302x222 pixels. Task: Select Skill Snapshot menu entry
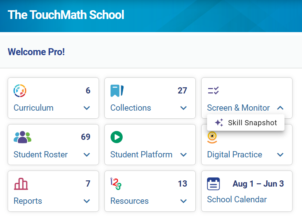tap(246, 123)
